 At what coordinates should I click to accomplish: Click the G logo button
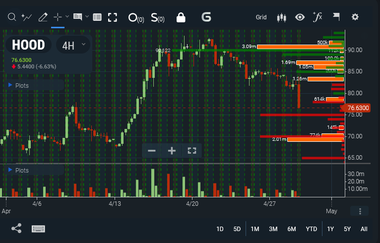[206, 17]
